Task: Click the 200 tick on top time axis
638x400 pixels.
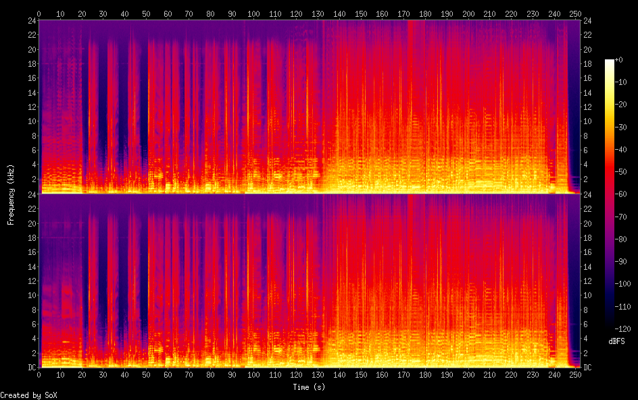Action: tap(468, 13)
